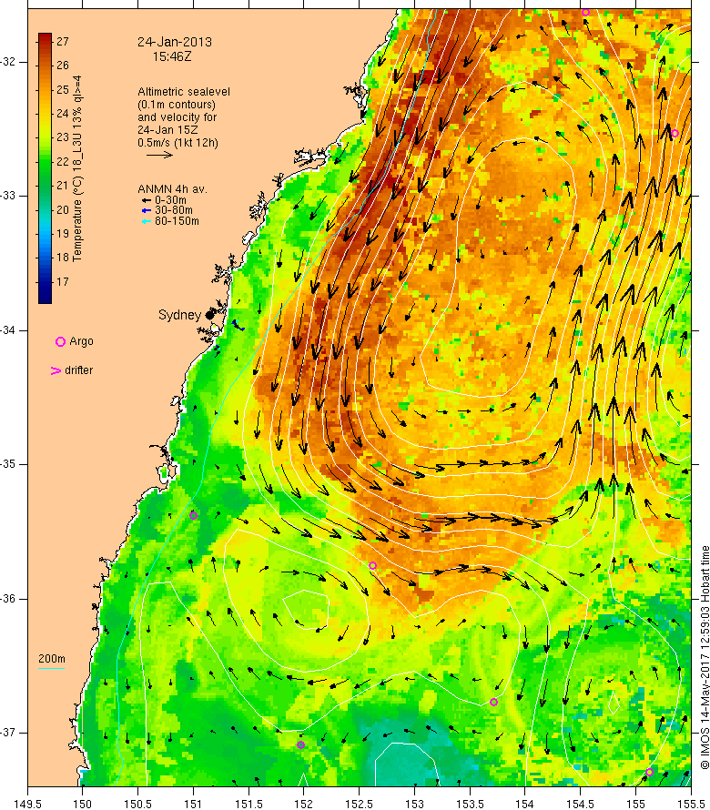Image resolution: width=710 pixels, height=810 pixels.
Task: Click the '24-Jan-2013' date label
Action: [x=175, y=42]
